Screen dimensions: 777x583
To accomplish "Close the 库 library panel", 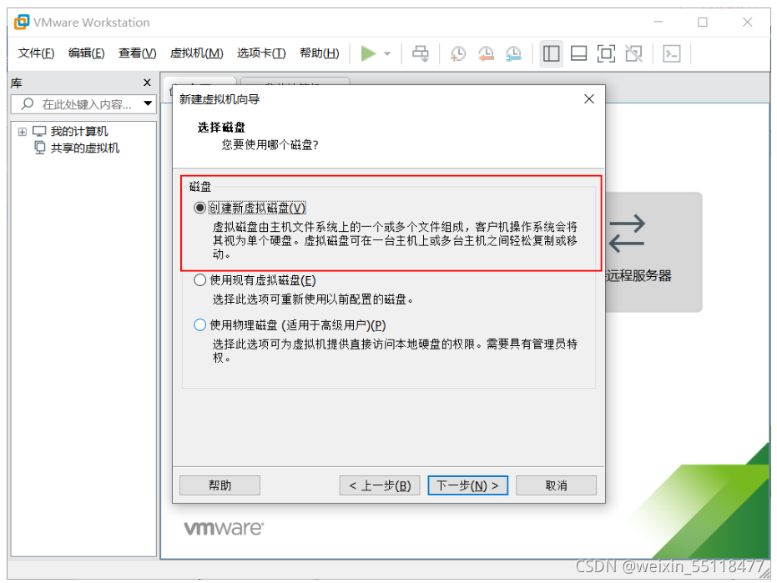I will pyautogui.click(x=147, y=83).
